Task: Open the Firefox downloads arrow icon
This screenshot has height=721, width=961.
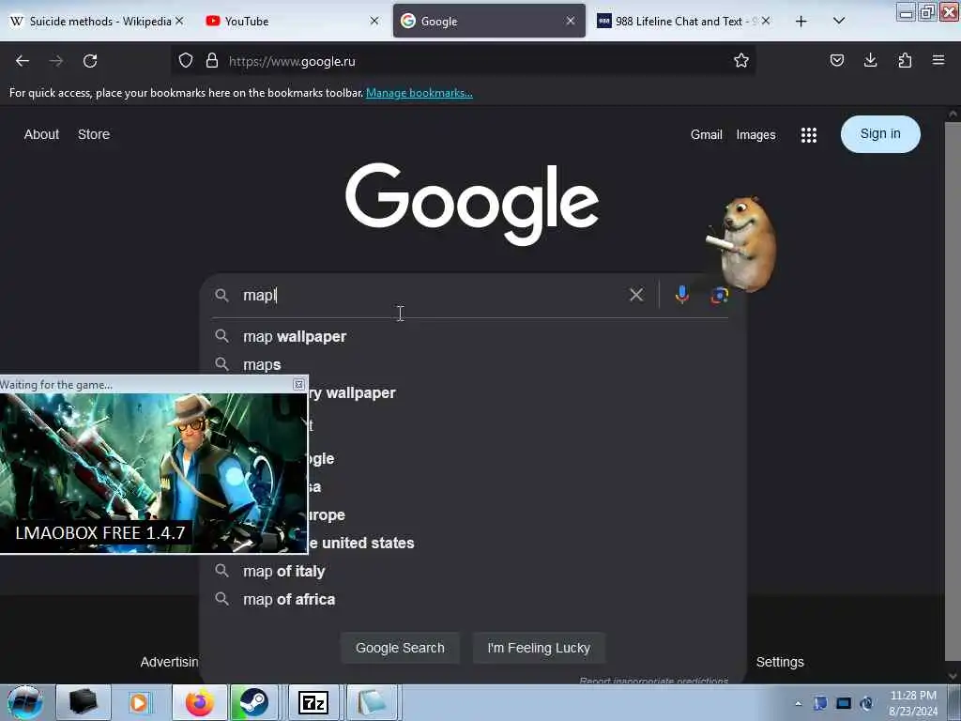Action: [870, 60]
